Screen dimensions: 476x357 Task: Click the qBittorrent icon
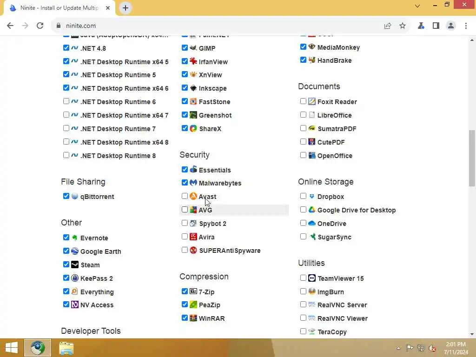click(x=75, y=197)
